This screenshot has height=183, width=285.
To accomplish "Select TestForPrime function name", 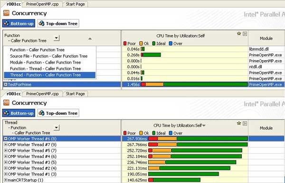I will (19, 84).
